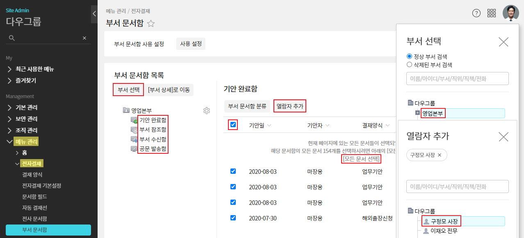
Task: Click the favorite star next to 부서 문서함
Action: pyautogui.click(x=151, y=24)
